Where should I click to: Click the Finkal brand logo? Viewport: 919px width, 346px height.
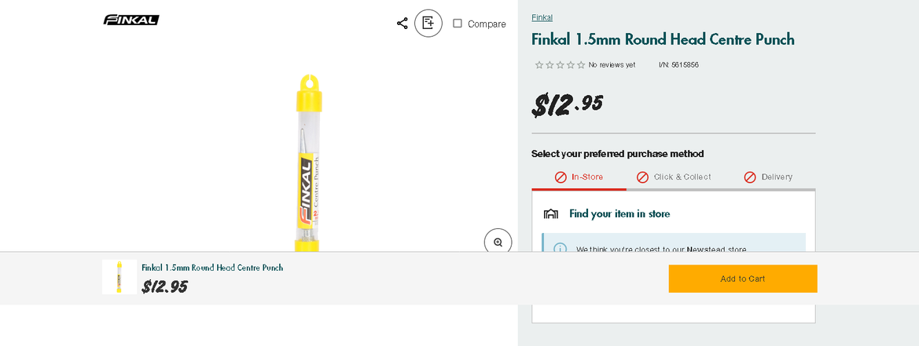click(131, 20)
